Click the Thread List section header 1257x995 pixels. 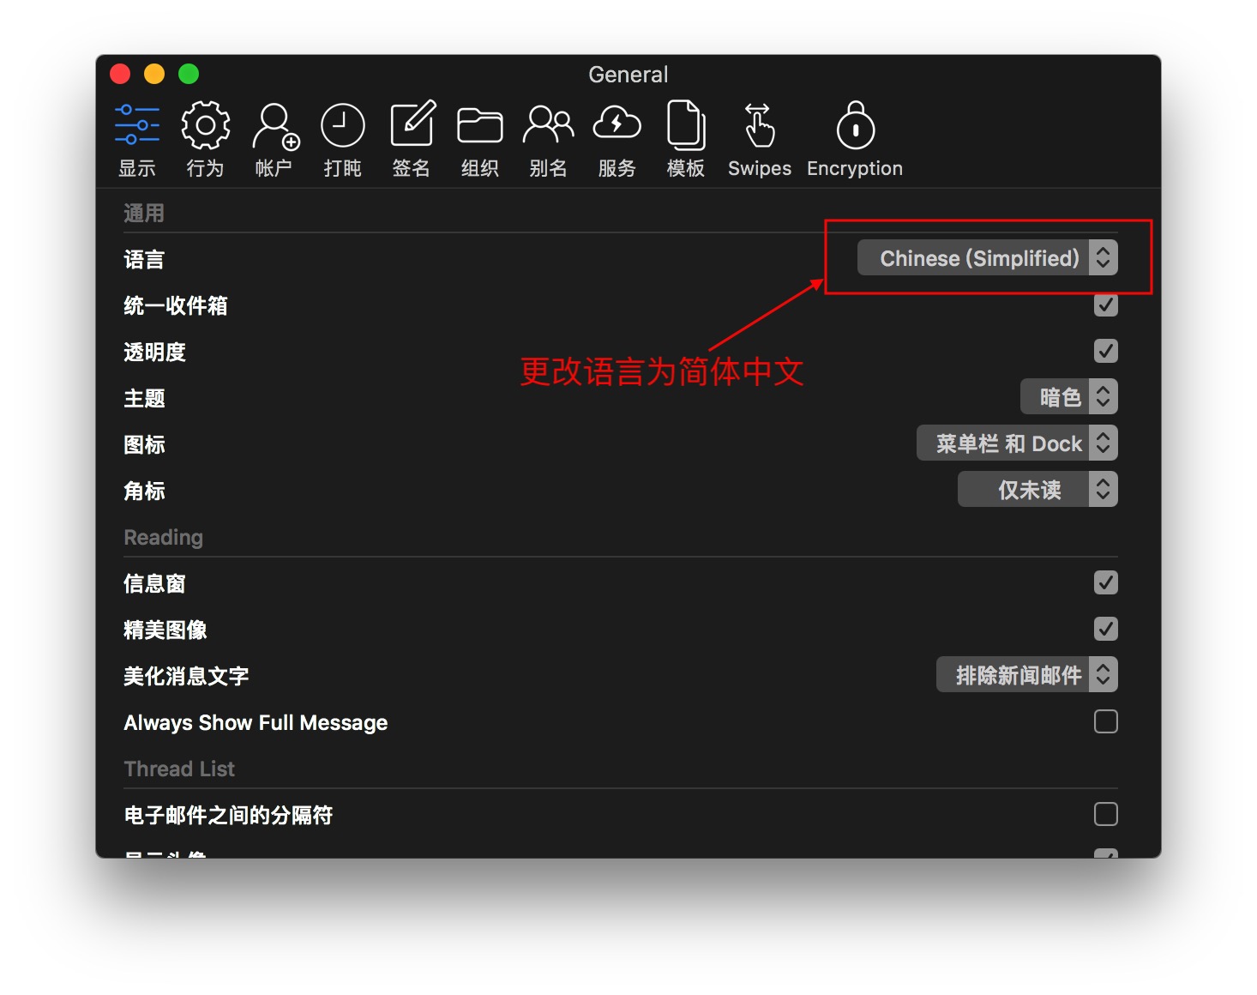[179, 769]
